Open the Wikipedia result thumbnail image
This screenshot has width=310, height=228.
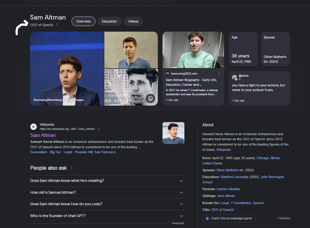(x=173, y=133)
